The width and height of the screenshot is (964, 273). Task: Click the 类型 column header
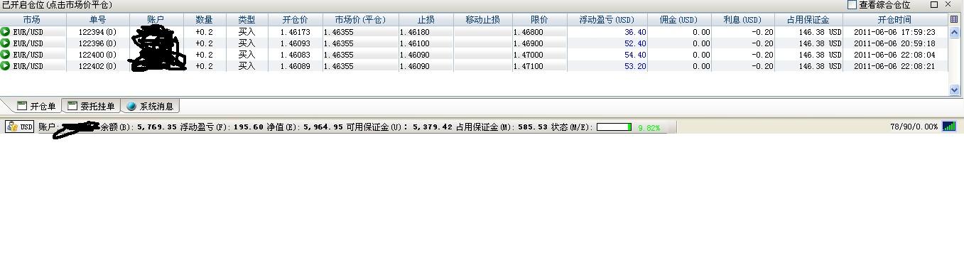point(247,20)
